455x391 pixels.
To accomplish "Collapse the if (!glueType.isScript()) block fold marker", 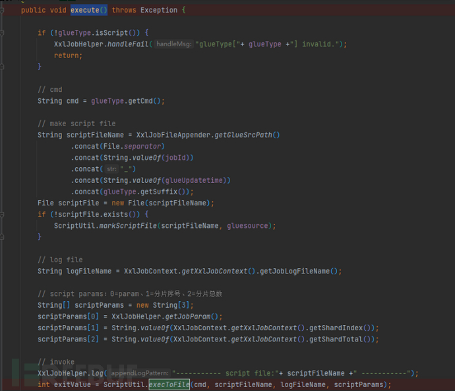I will (2, 33).
